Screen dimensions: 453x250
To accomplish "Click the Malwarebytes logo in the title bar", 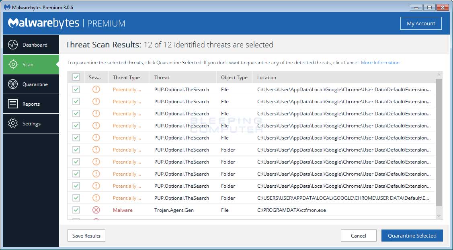I will tap(7, 7).
